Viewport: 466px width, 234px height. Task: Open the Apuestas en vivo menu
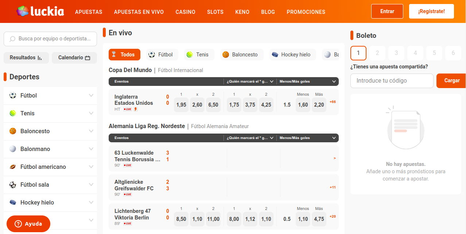[x=139, y=12]
